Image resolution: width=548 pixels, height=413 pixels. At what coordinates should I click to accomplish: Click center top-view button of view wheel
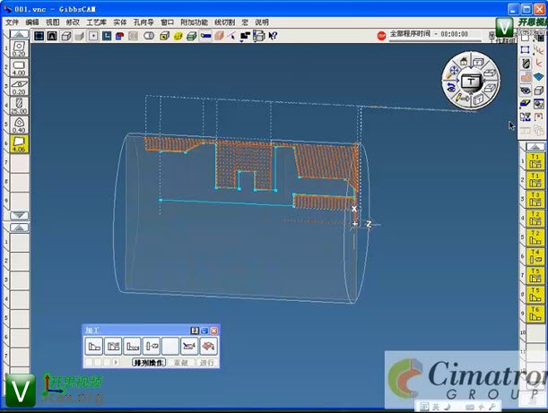[471, 82]
